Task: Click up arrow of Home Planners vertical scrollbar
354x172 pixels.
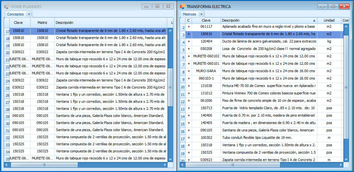Action: pos(170,30)
